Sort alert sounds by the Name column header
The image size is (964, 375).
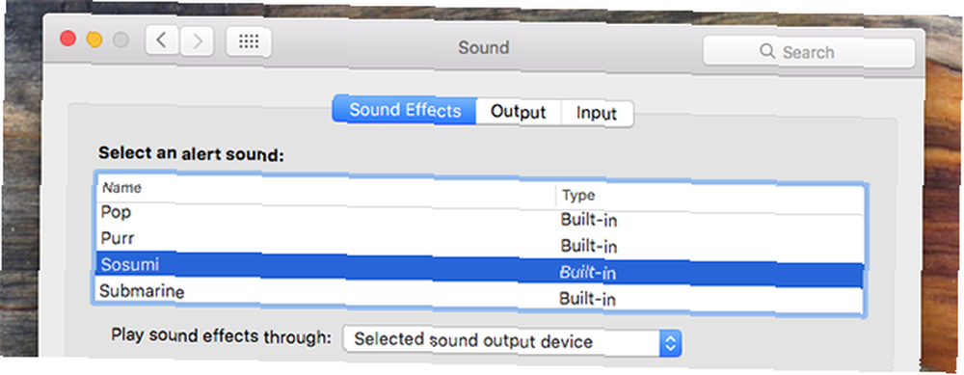click(326, 189)
